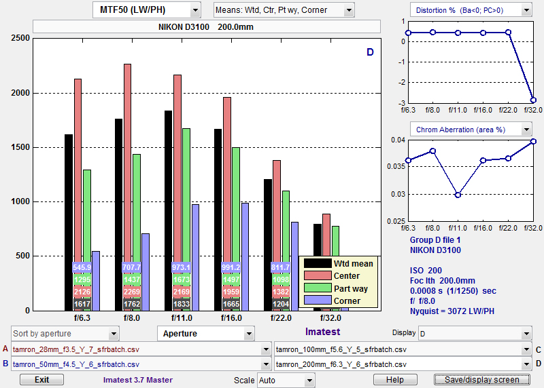Click the Nyquist = 3072 LW/PH text

coord(452,311)
